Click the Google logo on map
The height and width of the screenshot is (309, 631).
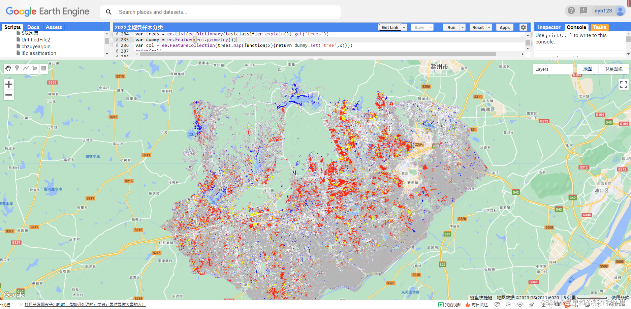click(x=14, y=295)
